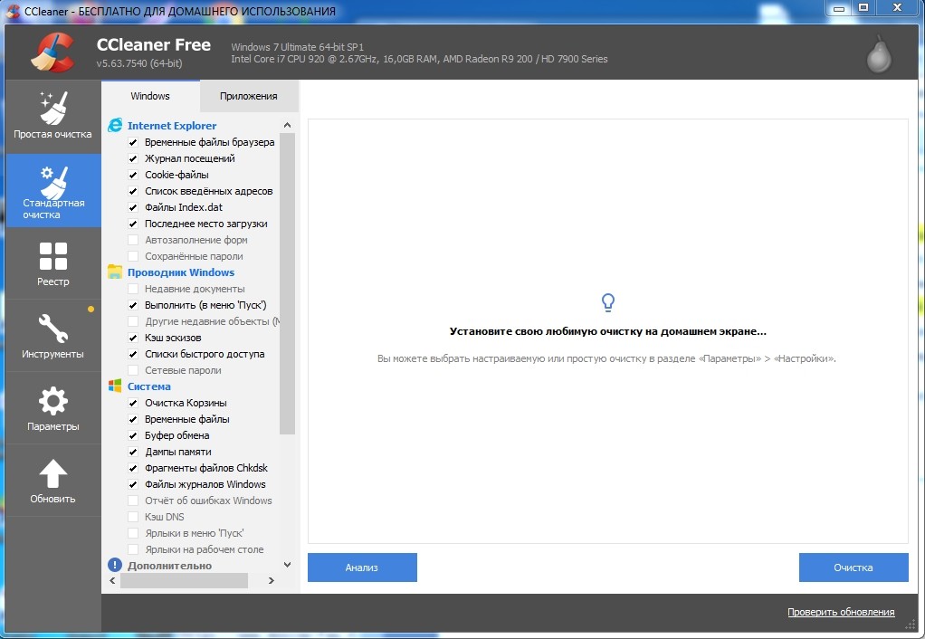925x639 pixels.
Task: Click the Проводник Windows folder icon
Action: (x=115, y=272)
